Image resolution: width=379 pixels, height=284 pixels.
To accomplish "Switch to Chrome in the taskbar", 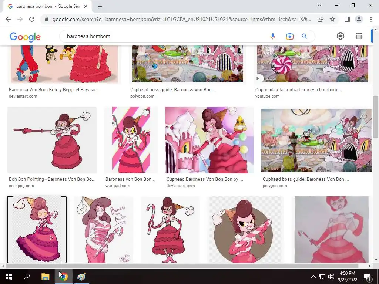I will pyautogui.click(x=63, y=277).
